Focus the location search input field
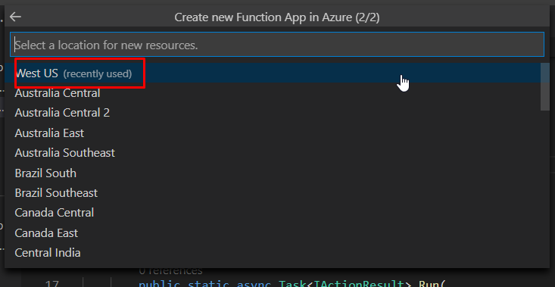Image resolution: width=555 pixels, height=287 pixels. pos(277,45)
